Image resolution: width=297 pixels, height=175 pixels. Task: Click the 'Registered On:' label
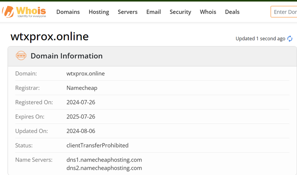pos(34,103)
